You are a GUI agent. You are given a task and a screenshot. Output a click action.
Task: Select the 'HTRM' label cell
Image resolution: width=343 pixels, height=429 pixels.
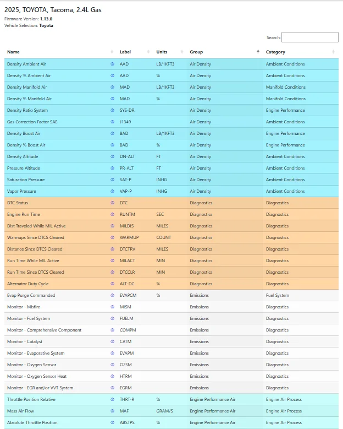[x=135, y=377]
